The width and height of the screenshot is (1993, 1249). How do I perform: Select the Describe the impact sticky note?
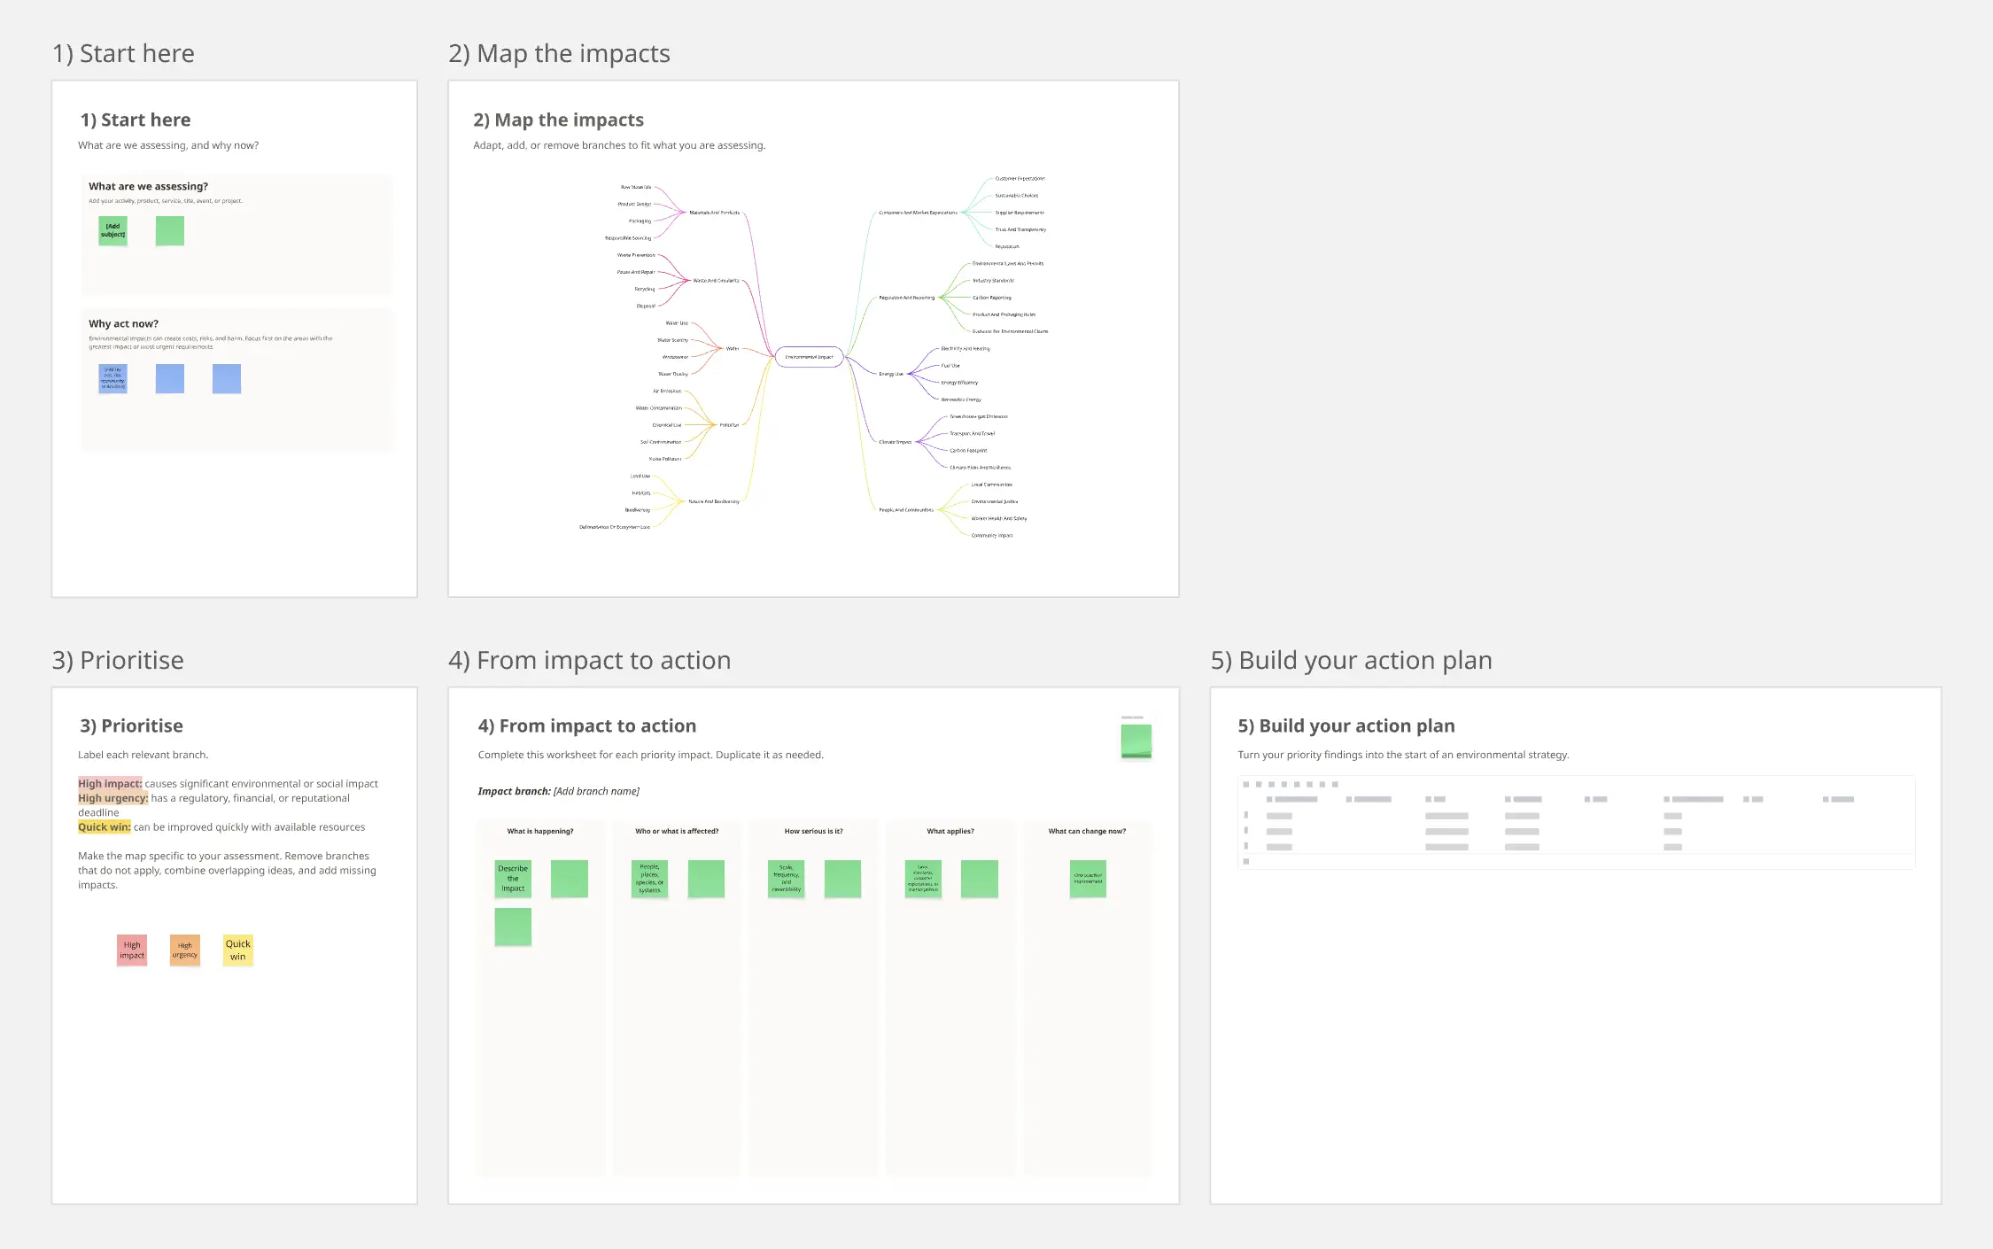[513, 879]
